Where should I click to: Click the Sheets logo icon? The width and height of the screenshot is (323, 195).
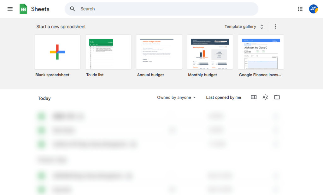(x=23, y=9)
